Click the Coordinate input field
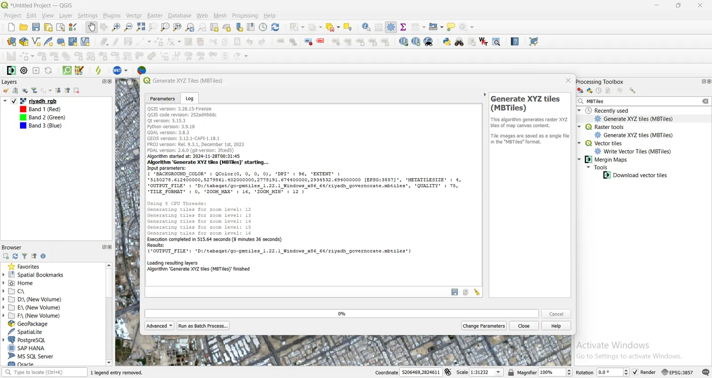 click(x=421, y=372)
